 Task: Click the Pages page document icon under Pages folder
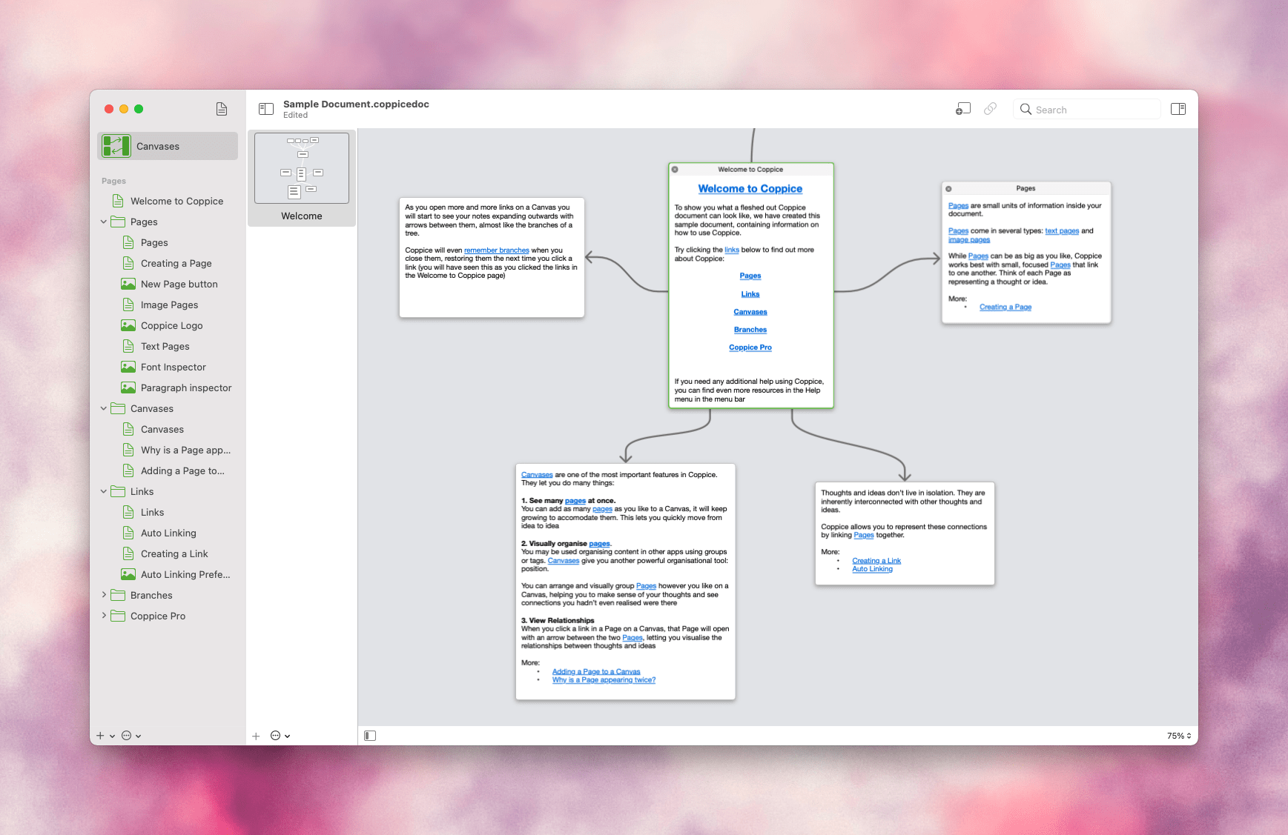click(128, 242)
